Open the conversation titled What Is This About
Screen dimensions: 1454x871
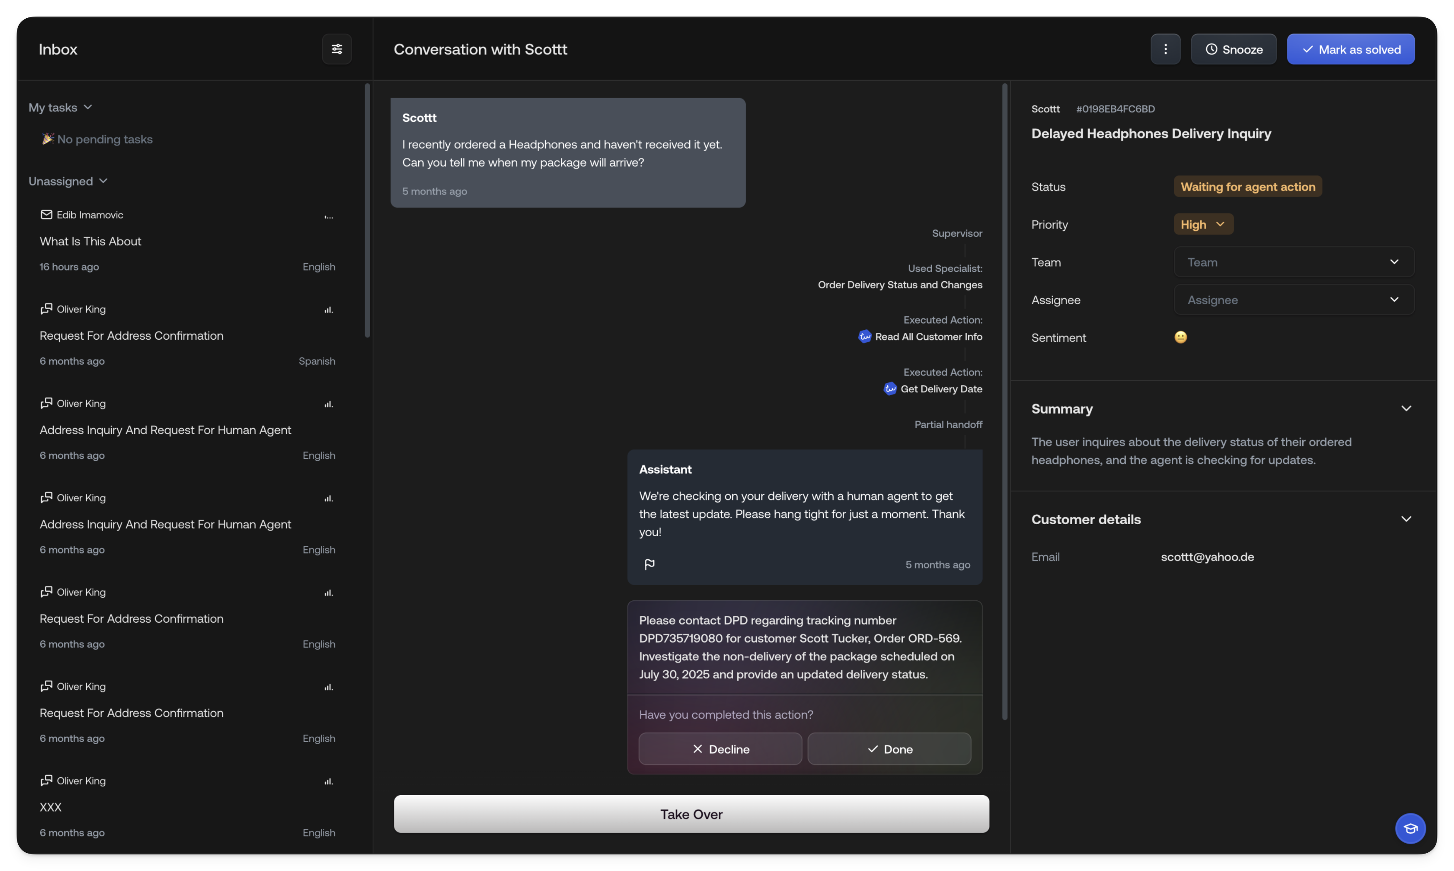pos(90,241)
